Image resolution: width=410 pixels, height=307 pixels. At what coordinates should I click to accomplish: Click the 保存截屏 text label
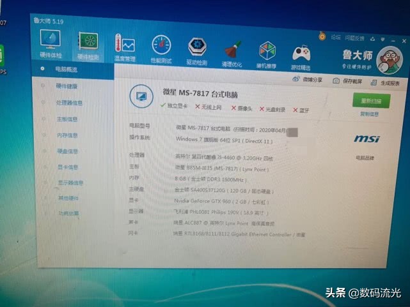coord(352,82)
